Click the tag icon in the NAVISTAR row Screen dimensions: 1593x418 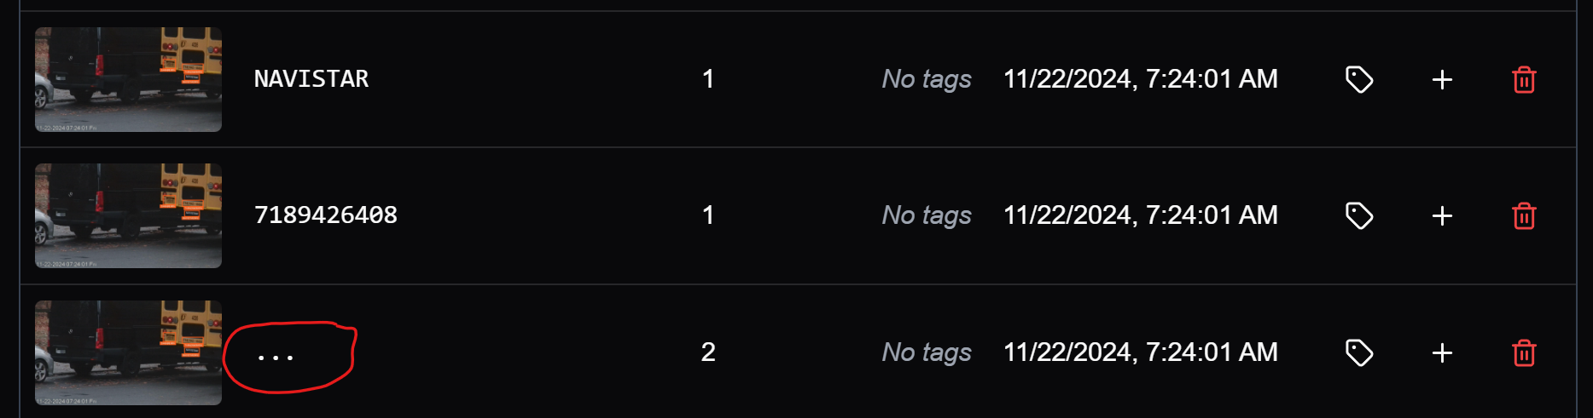1358,79
